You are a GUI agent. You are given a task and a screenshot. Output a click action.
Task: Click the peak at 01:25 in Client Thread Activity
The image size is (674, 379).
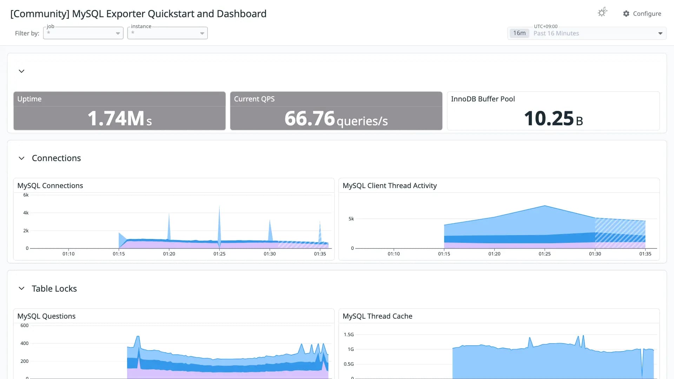[545, 206]
